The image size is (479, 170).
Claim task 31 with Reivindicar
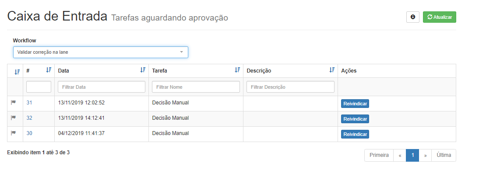[355, 104]
